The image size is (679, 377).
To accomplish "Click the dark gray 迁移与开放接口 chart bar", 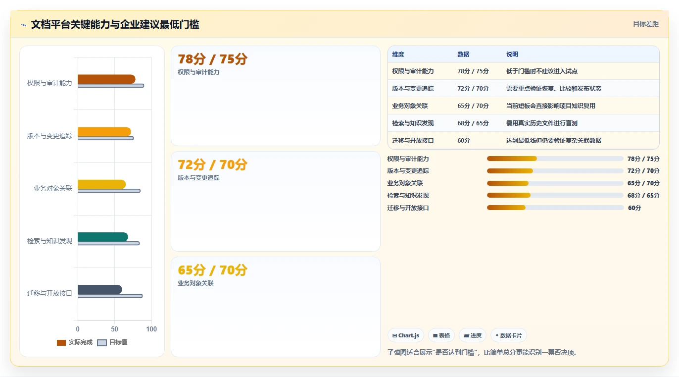I will pos(100,290).
